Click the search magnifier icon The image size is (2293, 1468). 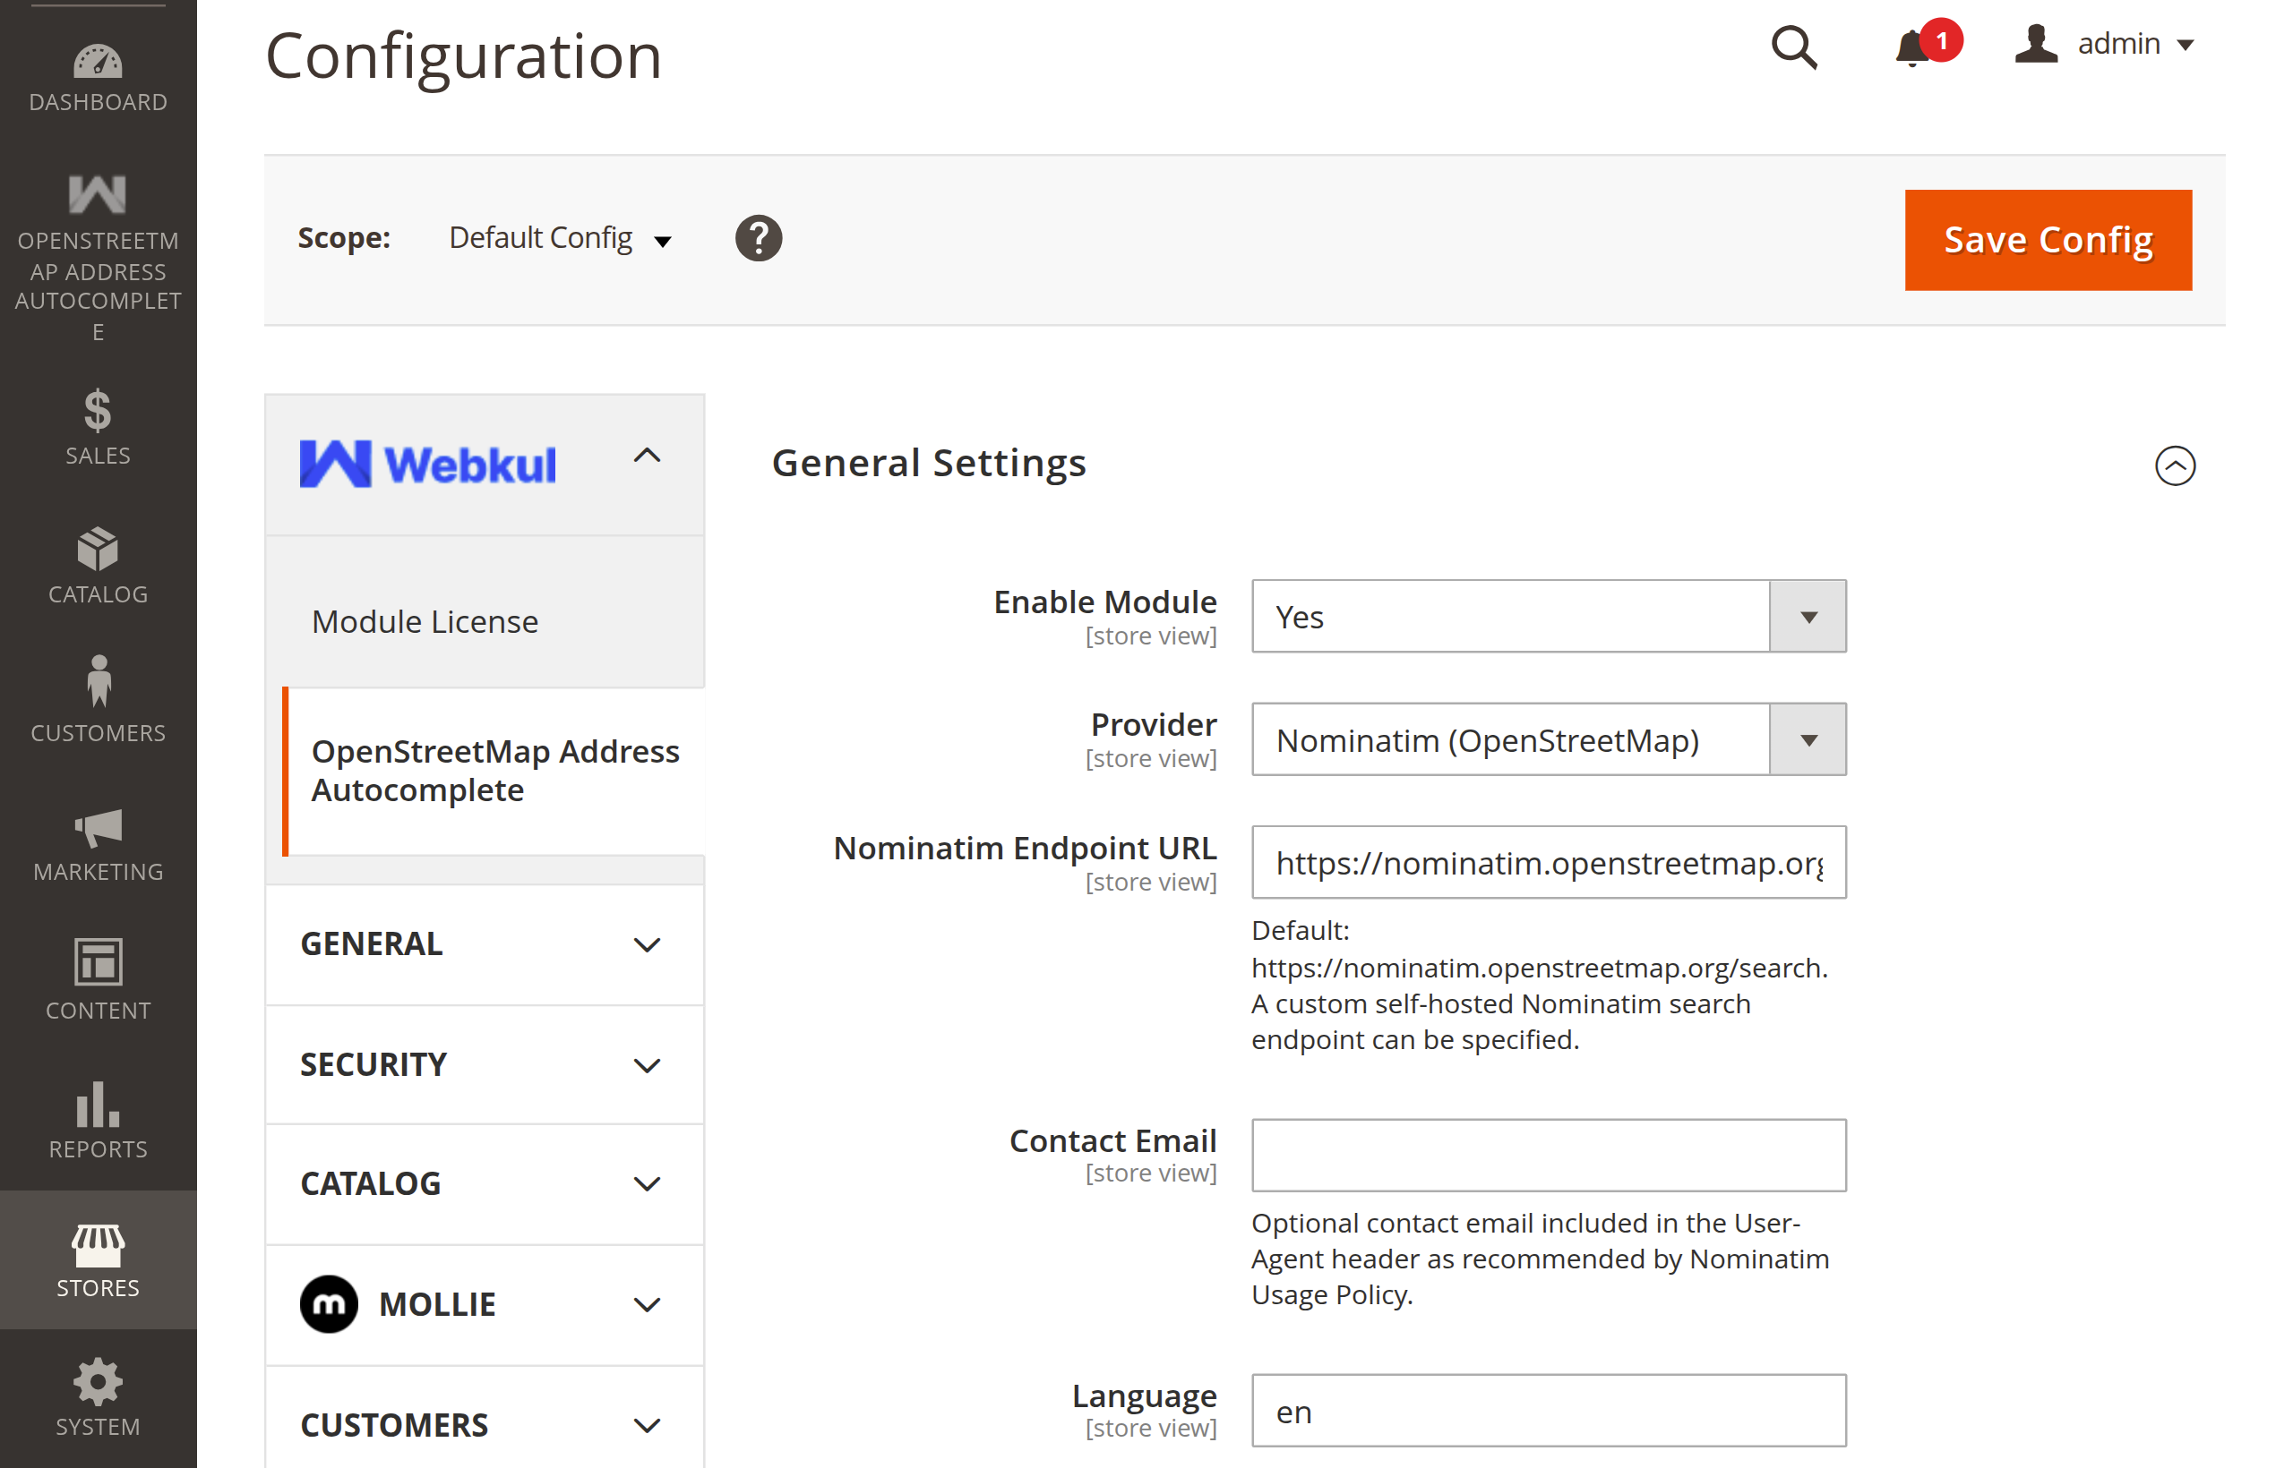click(x=1793, y=46)
